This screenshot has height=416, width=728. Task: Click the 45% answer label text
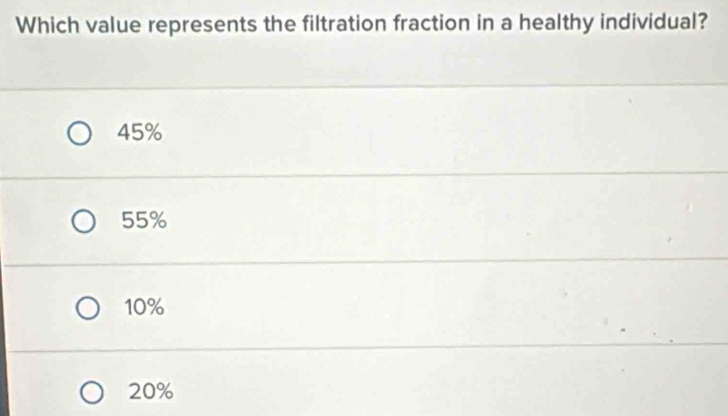140,134
